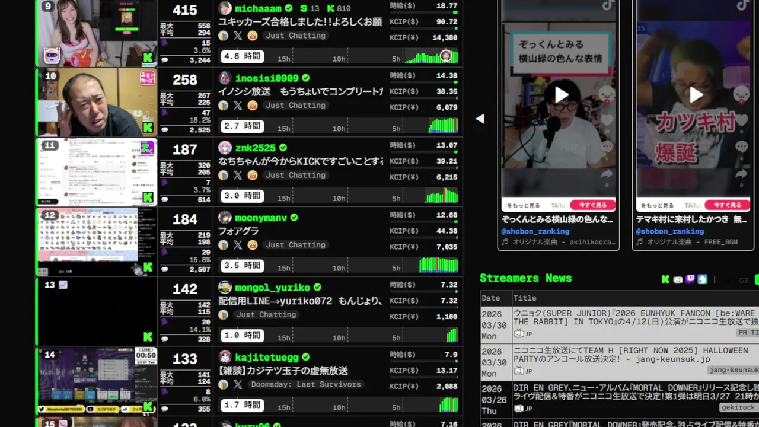The width and height of the screenshot is (759, 427).
Task: Click Kick logo on rank 10 thumbnail
Action: tap(148, 128)
